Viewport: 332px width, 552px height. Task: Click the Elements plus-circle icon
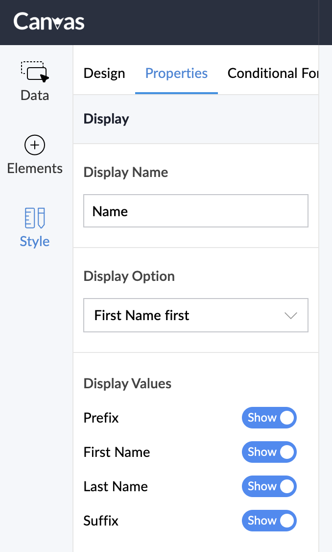pos(35,145)
